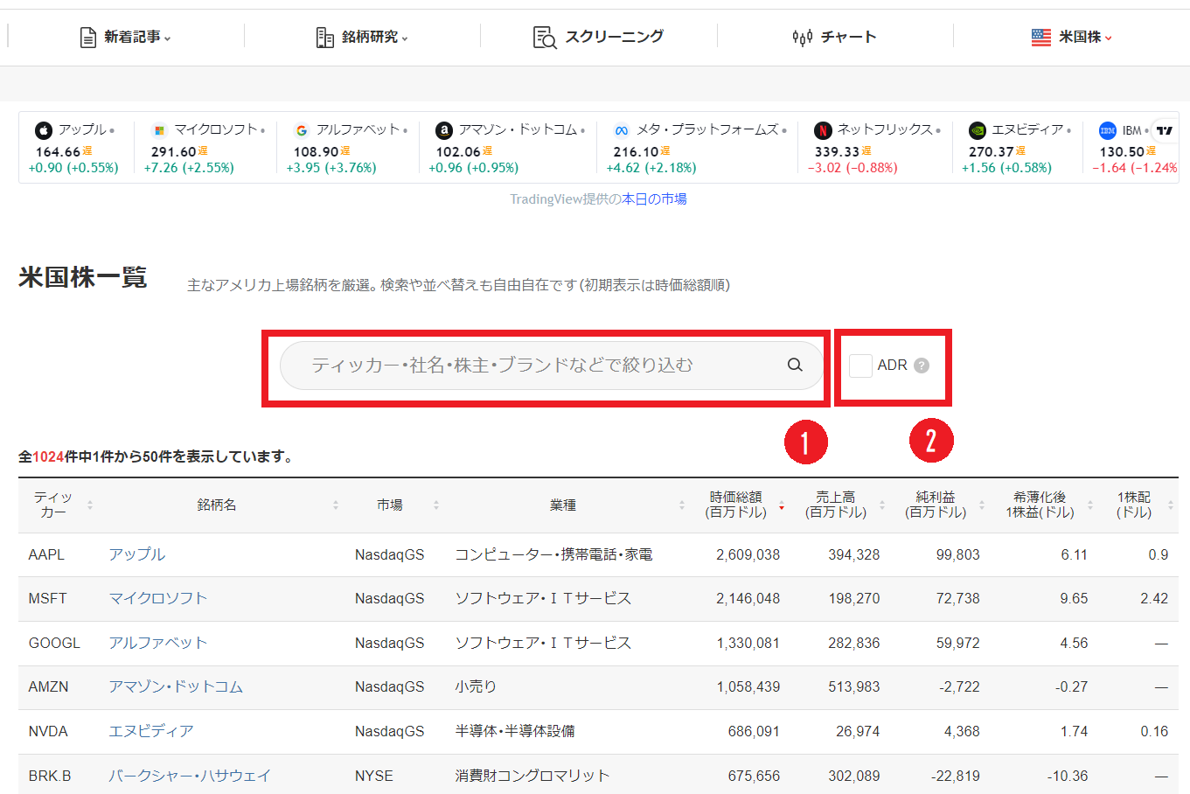Click the Nvidia logo in ticker strip
The height and width of the screenshot is (794, 1190).
pyautogui.click(x=978, y=130)
